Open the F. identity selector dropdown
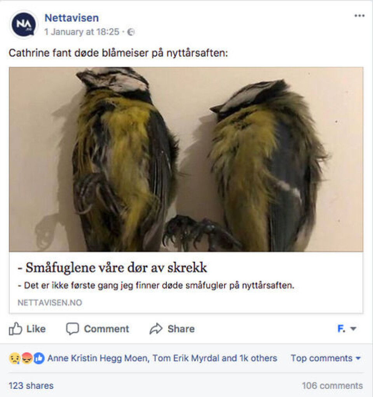 pos(347,329)
